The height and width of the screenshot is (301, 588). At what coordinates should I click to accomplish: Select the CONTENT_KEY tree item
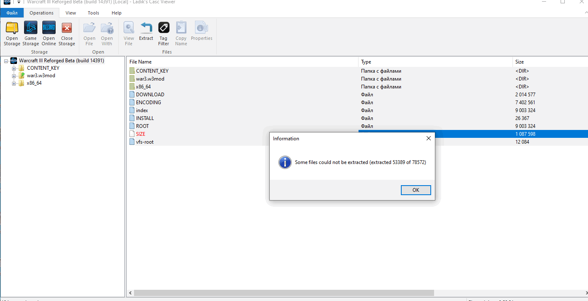click(x=43, y=68)
